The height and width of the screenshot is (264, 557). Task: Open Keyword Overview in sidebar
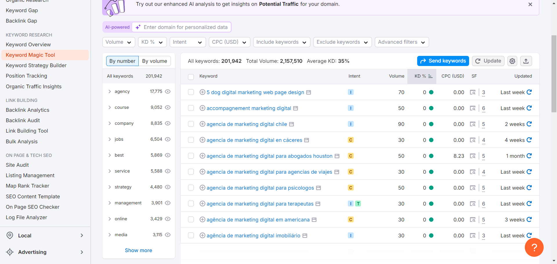(x=28, y=45)
